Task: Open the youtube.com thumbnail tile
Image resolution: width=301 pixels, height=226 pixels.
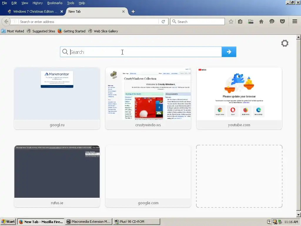Action: tap(239, 98)
